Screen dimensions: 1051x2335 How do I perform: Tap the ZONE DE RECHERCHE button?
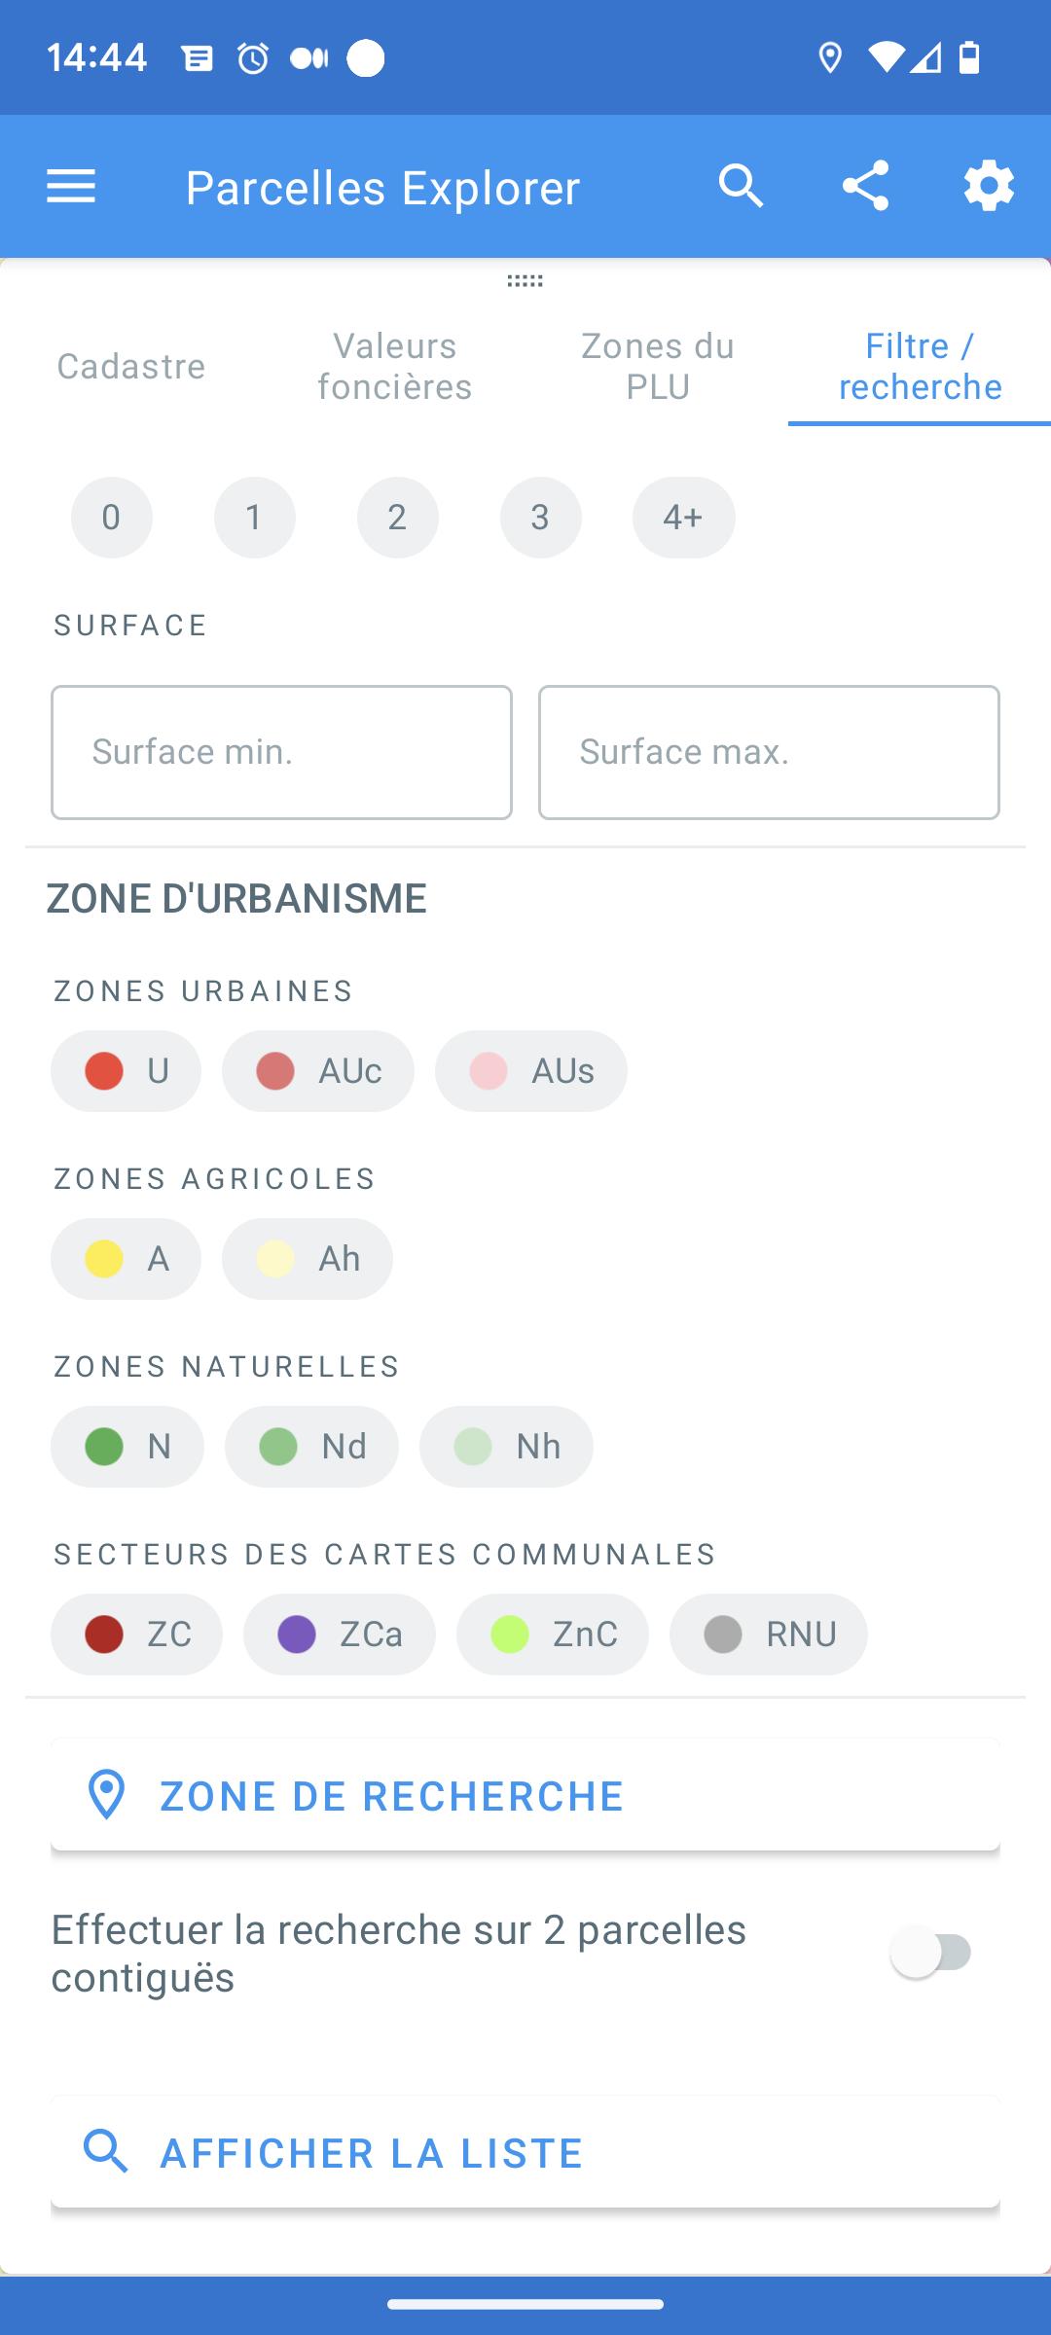525,1795
